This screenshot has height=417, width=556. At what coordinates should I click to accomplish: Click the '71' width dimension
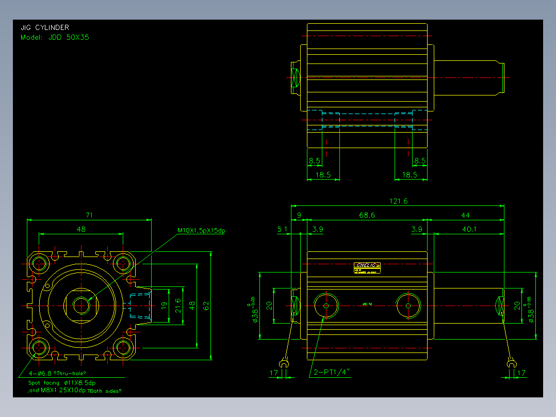(x=89, y=215)
